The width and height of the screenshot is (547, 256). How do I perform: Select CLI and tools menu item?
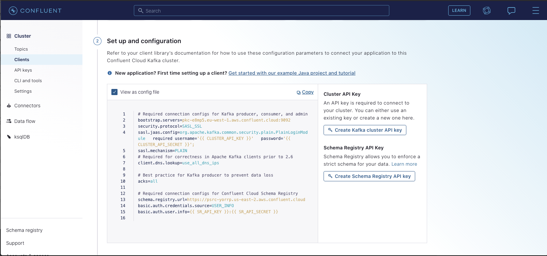28,81
